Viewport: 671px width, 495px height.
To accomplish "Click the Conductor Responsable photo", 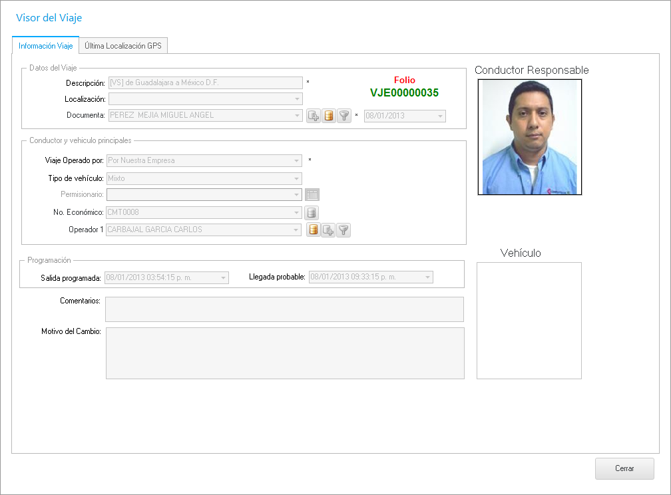I will click(530, 137).
